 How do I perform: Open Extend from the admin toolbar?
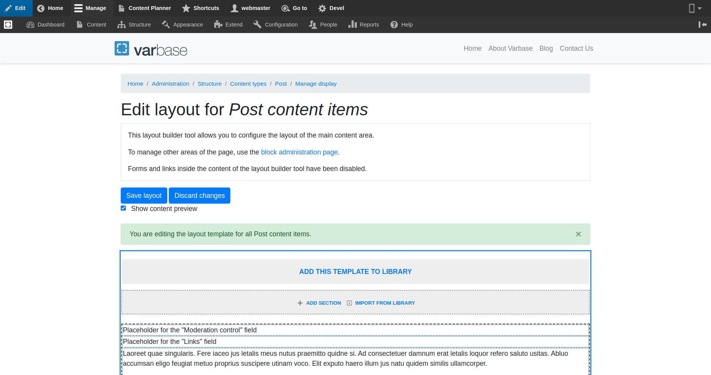228,25
